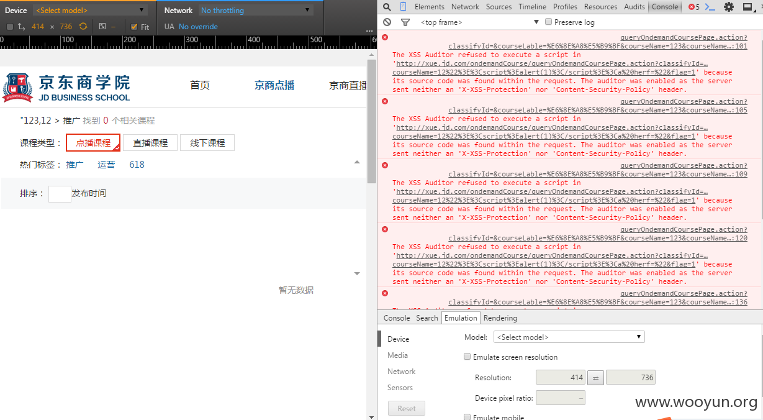This screenshot has width=763, height=420.
Task: Open the Sources panel
Action: tap(499, 7)
